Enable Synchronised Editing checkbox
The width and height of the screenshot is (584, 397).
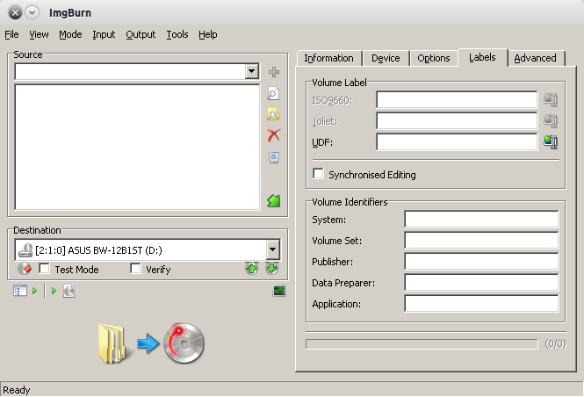click(319, 174)
